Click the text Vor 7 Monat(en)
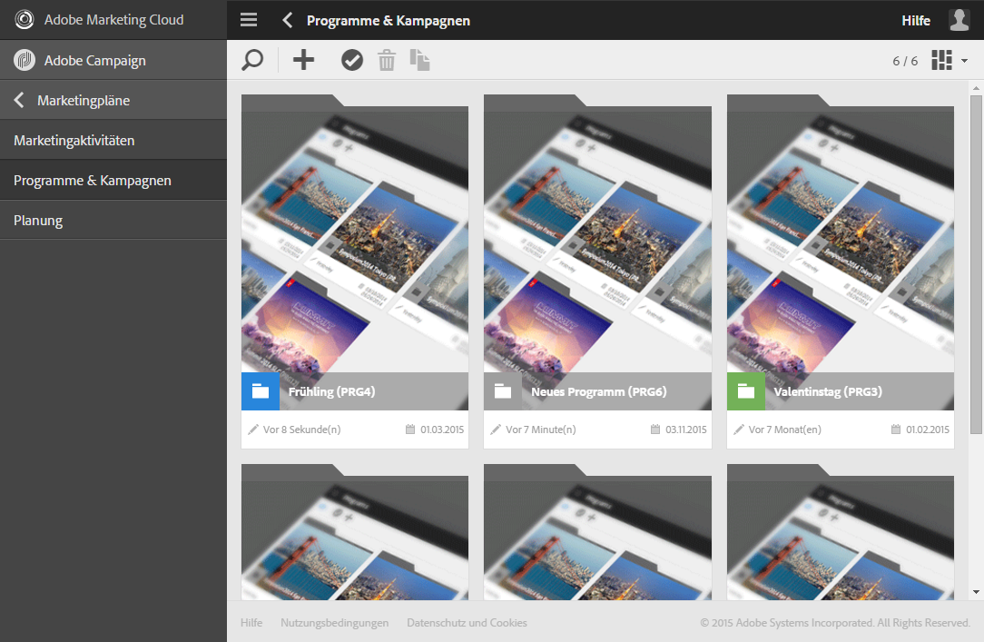 point(784,430)
